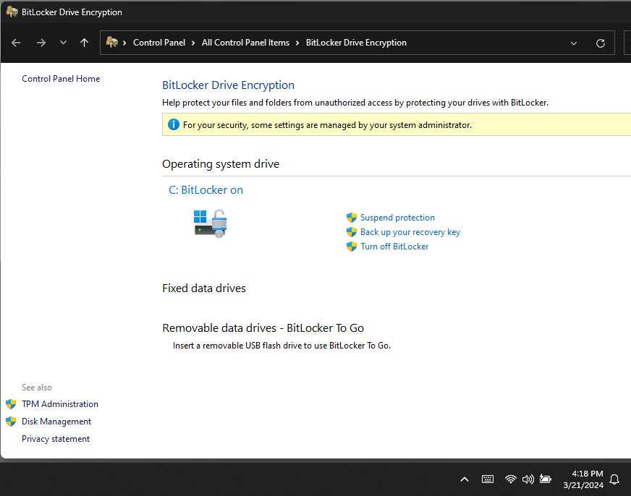Open notifications bell icon

pyautogui.click(x=614, y=479)
